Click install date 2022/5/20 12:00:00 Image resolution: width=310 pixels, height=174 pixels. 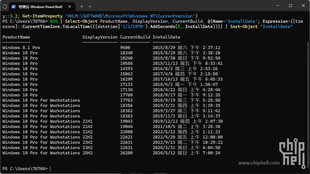[188, 137]
